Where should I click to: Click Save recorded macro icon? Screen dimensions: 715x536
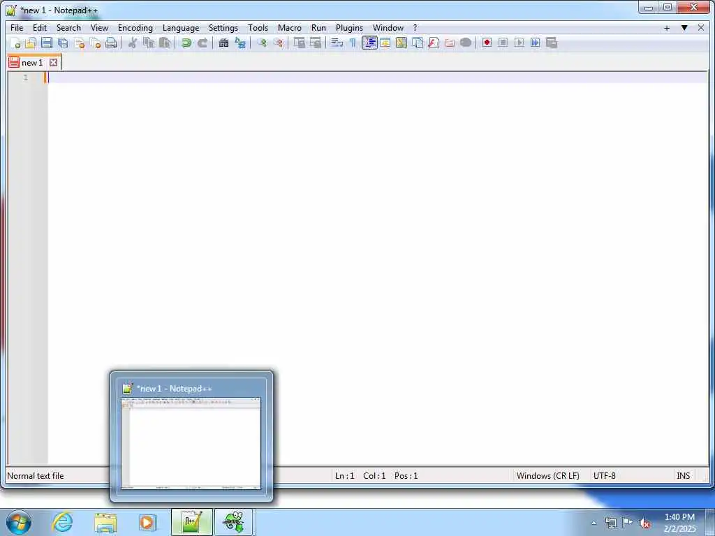552,43
